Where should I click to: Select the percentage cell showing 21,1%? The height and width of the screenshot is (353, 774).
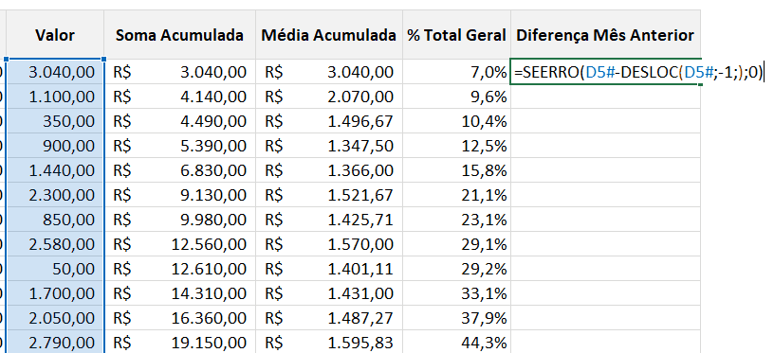456,195
